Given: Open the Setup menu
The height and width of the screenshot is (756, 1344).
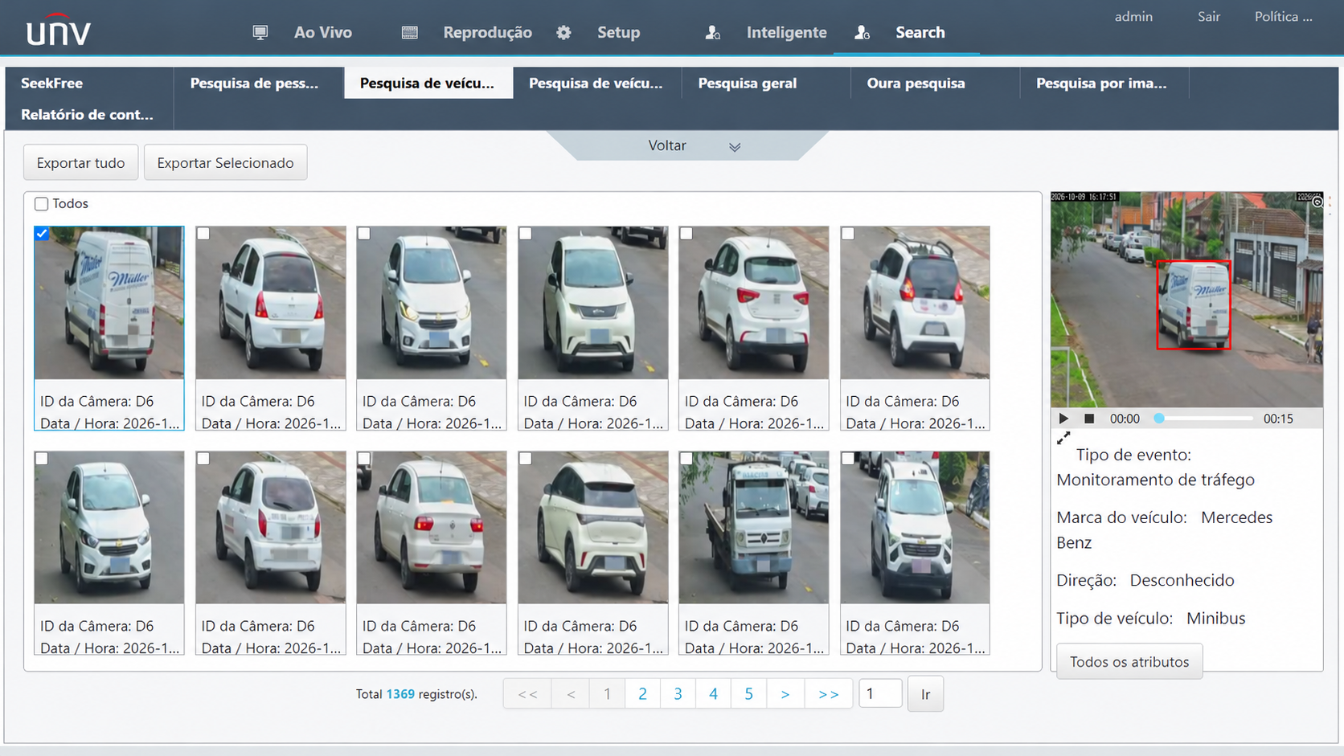Looking at the screenshot, I should pos(618,33).
